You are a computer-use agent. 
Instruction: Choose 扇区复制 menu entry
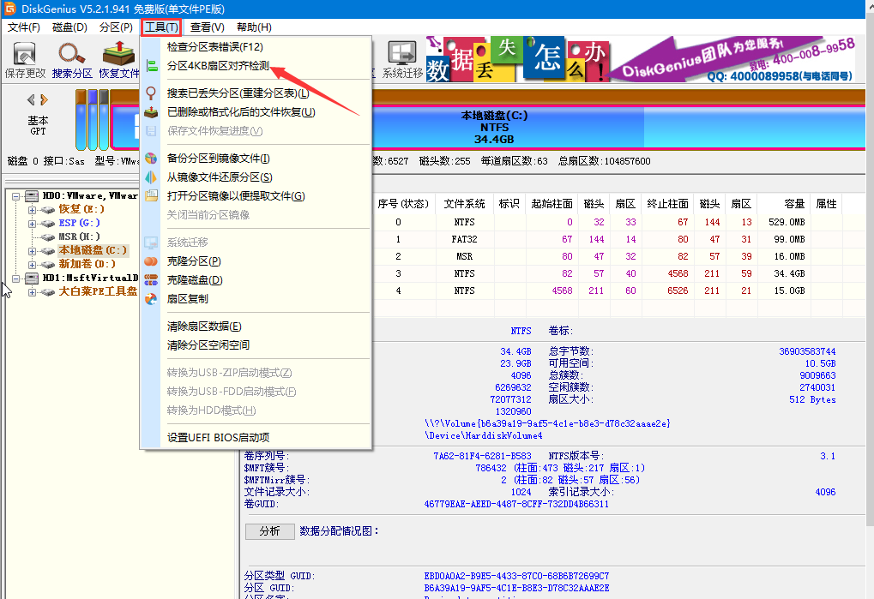tap(256, 299)
